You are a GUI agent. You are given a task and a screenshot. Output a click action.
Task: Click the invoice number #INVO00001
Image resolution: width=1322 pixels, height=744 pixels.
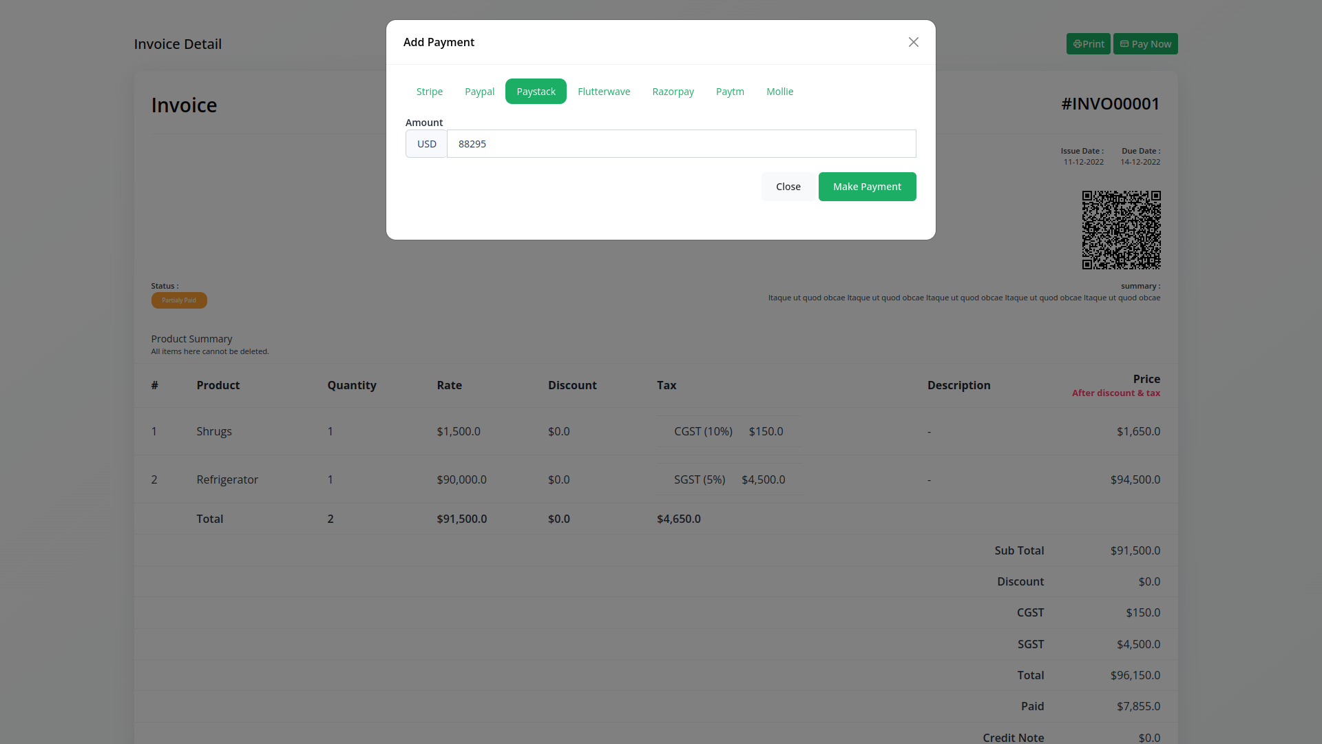coord(1110,104)
